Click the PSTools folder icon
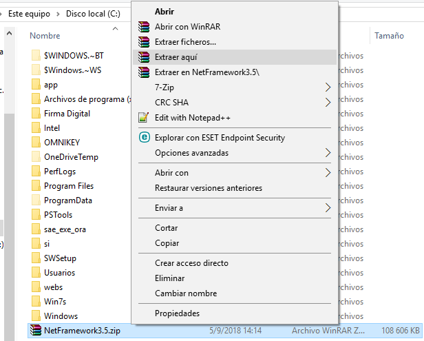 (37, 215)
